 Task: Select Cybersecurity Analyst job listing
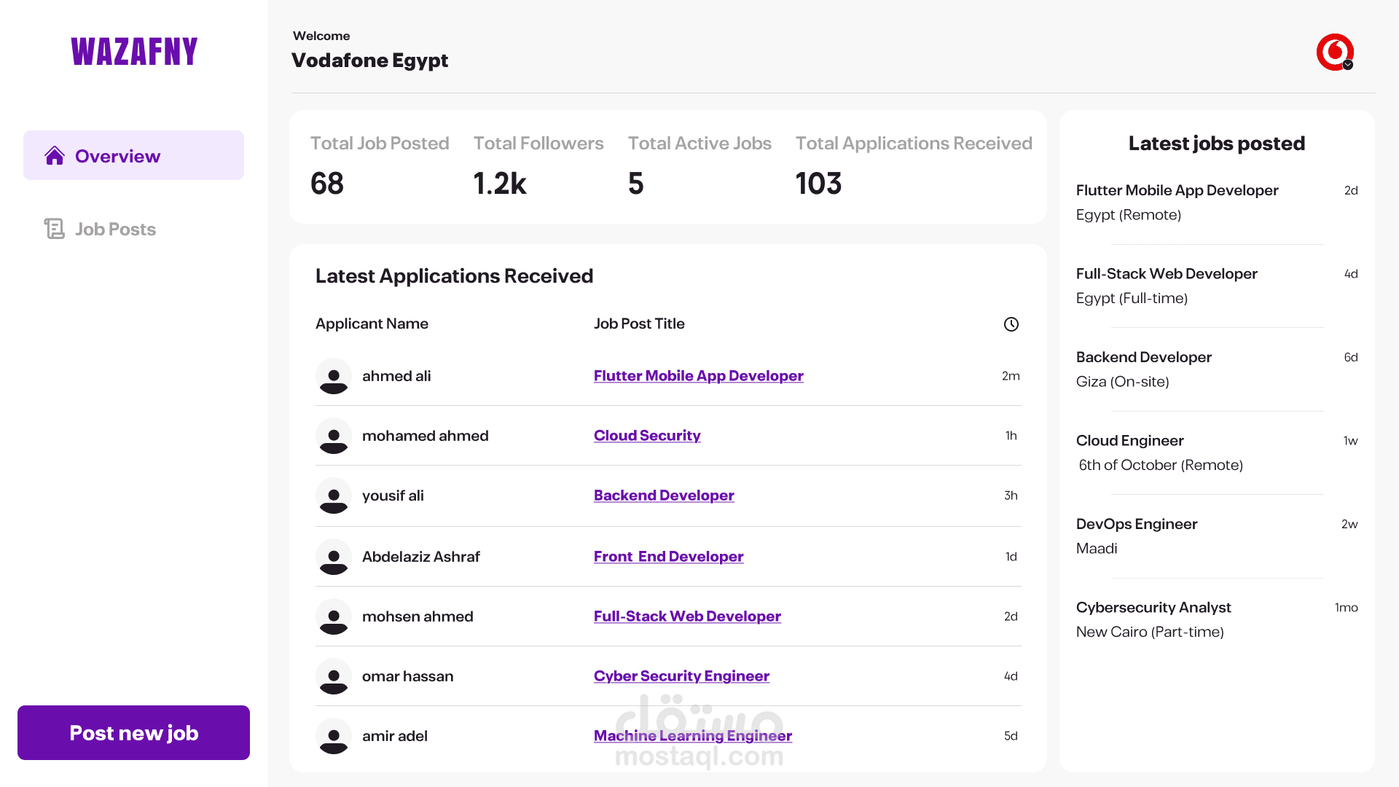point(1153,608)
